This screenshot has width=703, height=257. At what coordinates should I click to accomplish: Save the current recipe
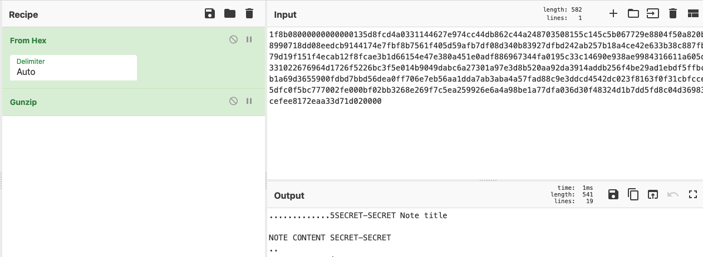pyautogui.click(x=210, y=14)
